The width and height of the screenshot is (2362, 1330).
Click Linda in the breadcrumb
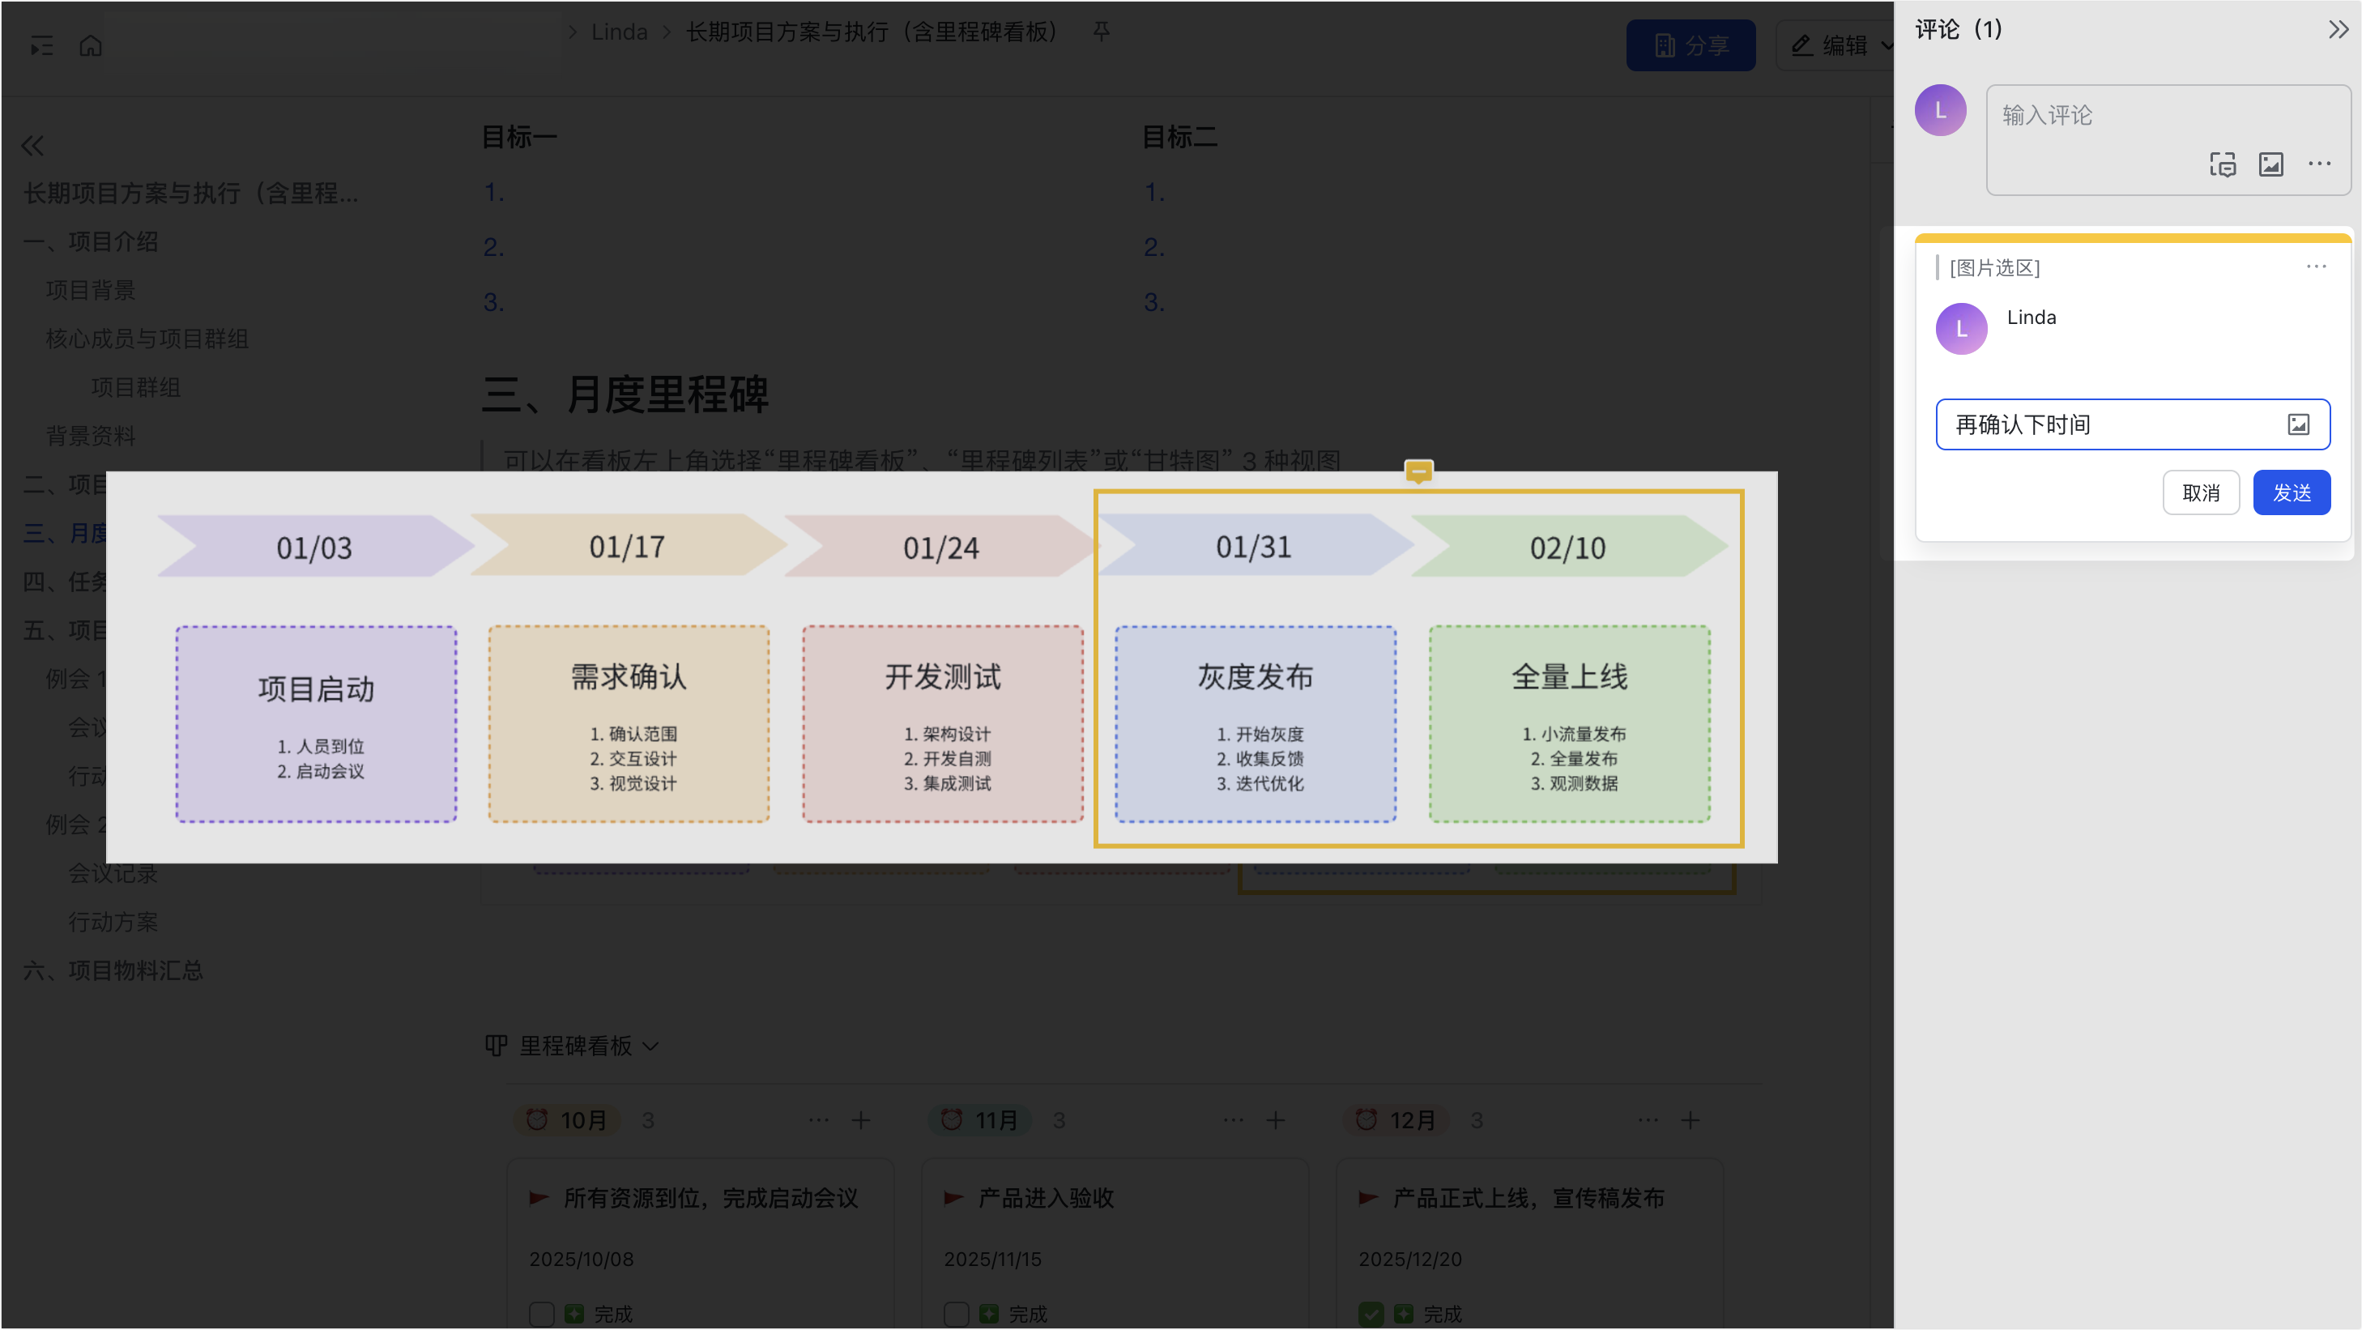[619, 32]
